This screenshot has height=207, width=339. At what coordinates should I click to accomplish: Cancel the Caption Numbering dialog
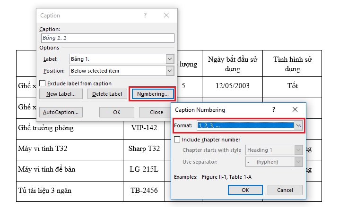[285, 190]
